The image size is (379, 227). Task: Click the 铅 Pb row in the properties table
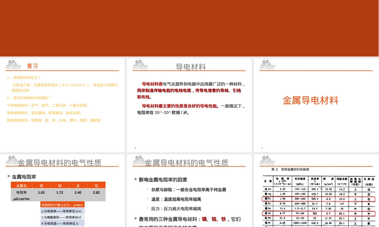(319, 218)
